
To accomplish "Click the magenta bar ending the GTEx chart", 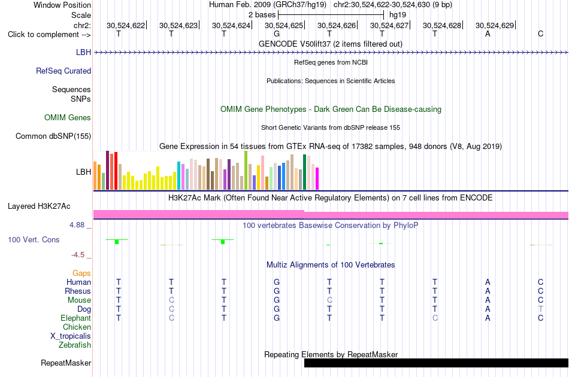I will point(317,179).
